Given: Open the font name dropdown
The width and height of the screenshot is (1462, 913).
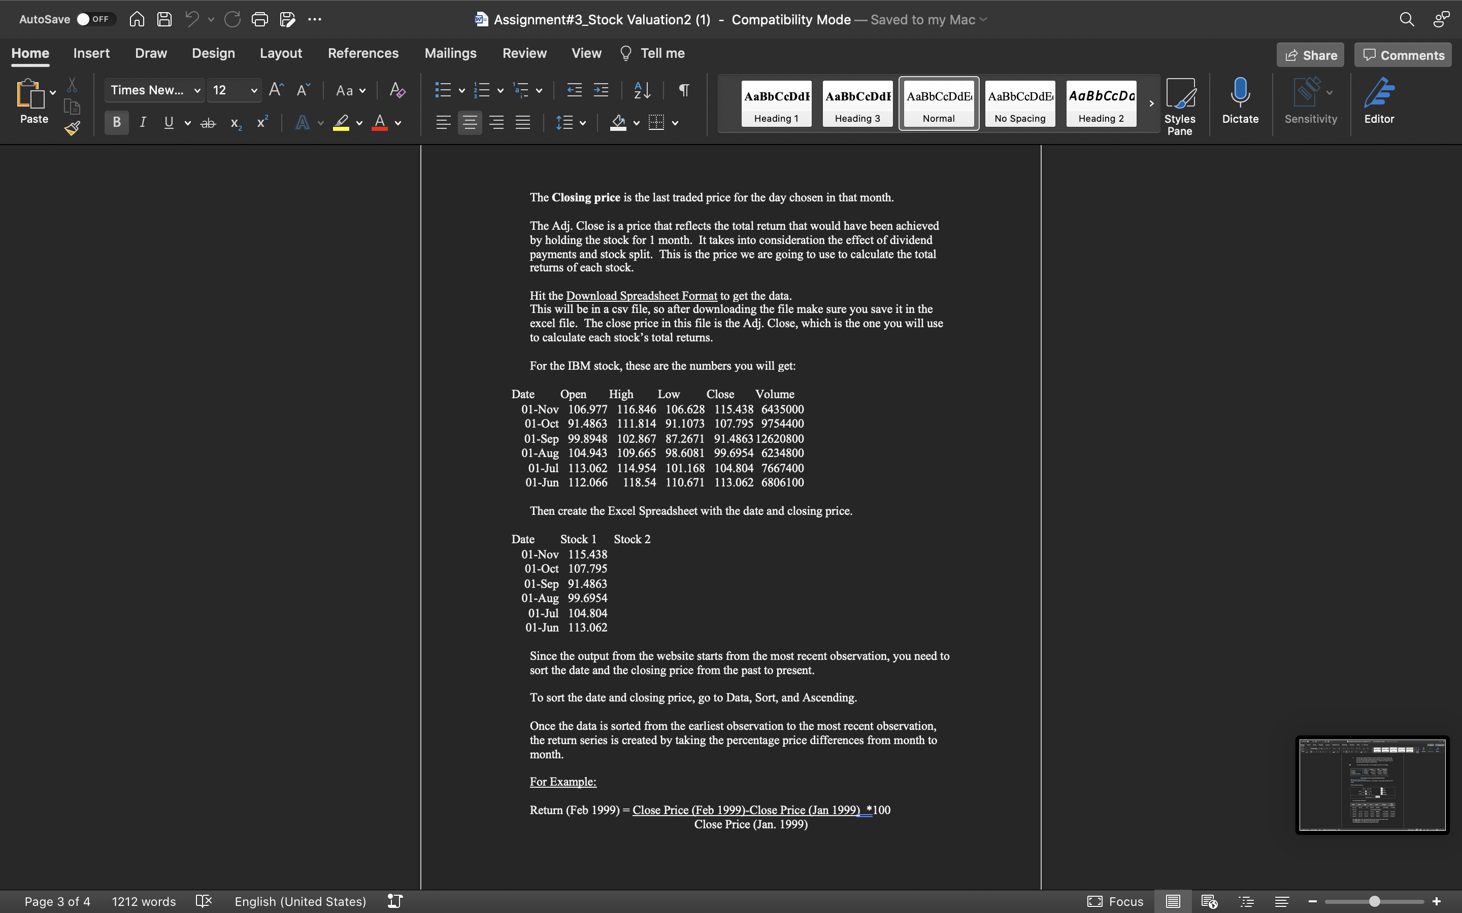Looking at the screenshot, I should coord(197,91).
